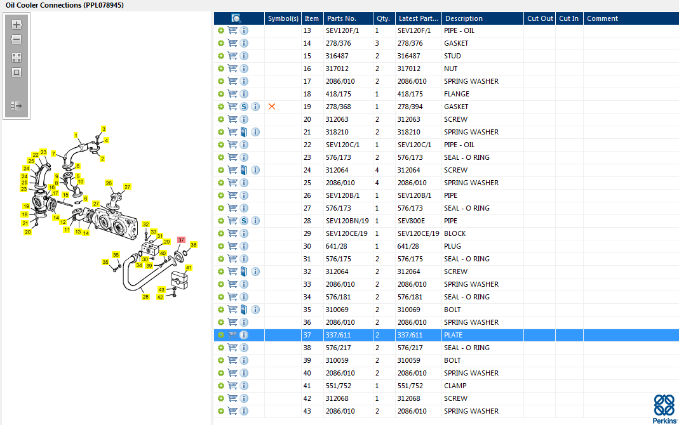The width and height of the screenshot is (679, 425).
Task: Click callout 28 on the diagram
Action: click(145, 297)
